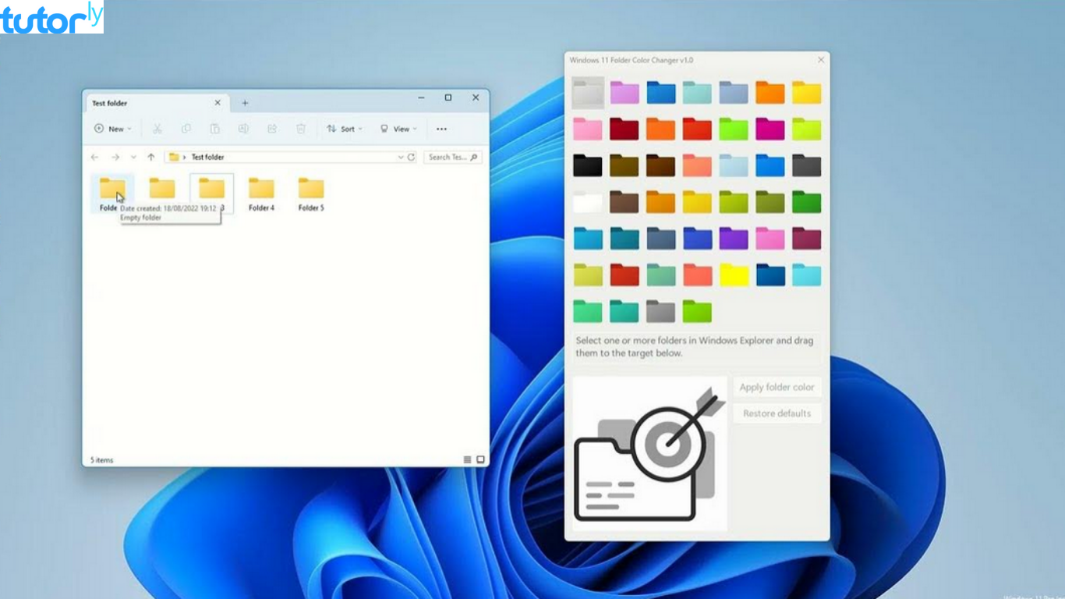The width and height of the screenshot is (1065, 599).
Task: Click the Restore defaults button
Action: point(777,413)
